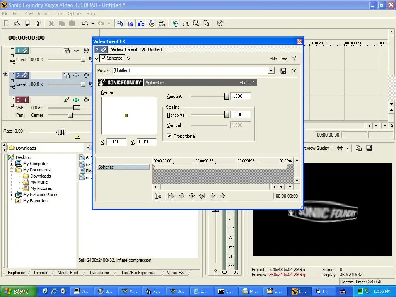
Task: Copy snapshot to clipboard icon in preview
Action: click(358, 148)
